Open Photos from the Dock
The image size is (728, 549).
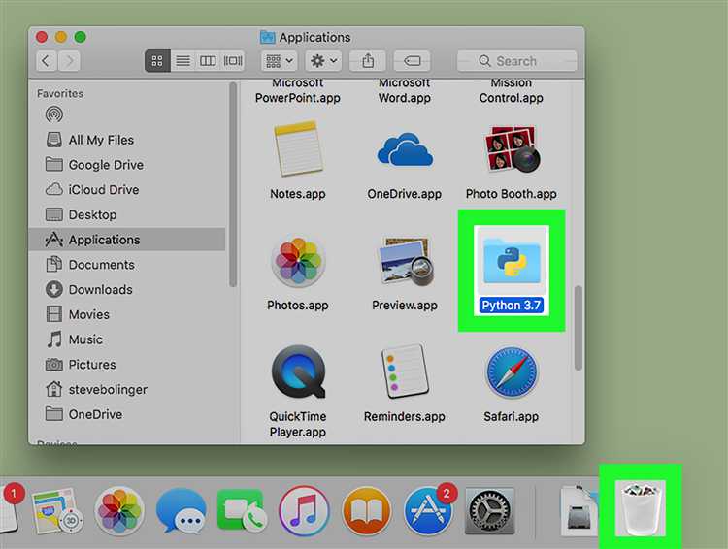(119, 511)
